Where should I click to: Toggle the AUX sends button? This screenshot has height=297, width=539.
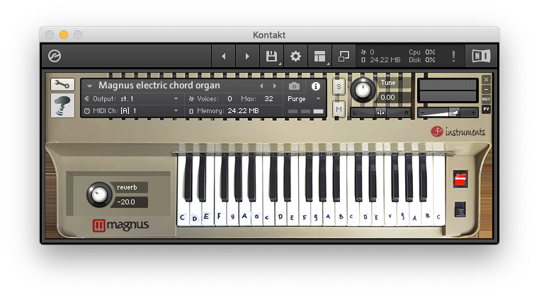486,99
